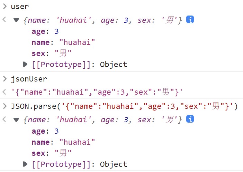Expand the first [[Prototype]] entry

(x=25, y=64)
